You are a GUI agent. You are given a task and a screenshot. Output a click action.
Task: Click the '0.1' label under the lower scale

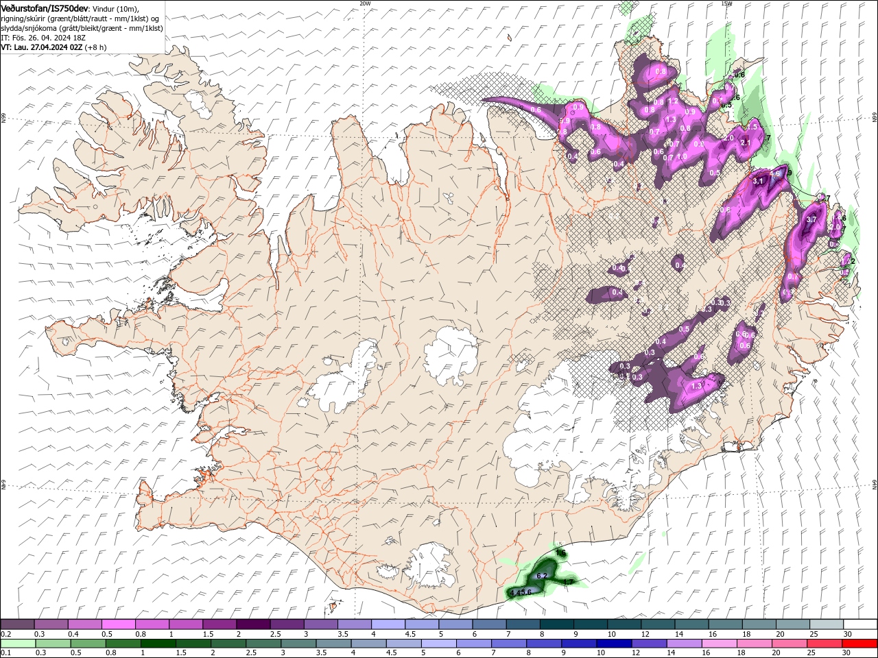coord(5,653)
